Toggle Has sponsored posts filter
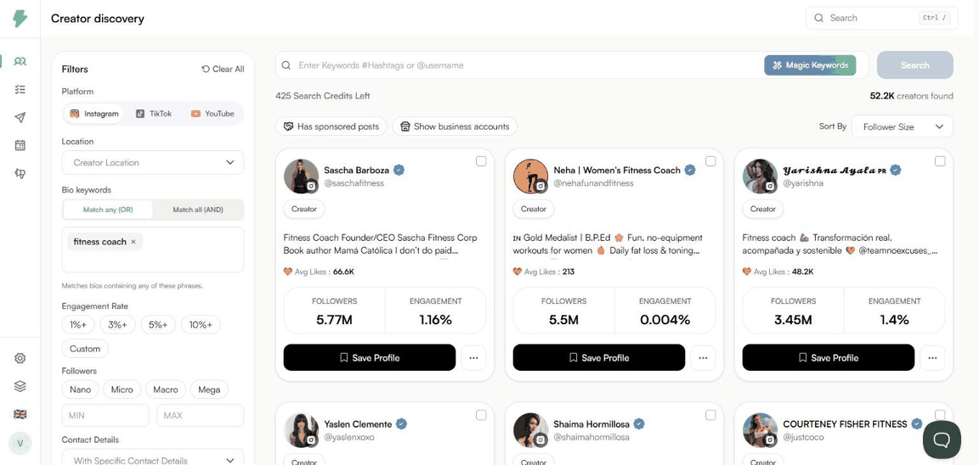The width and height of the screenshot is (979, 465). click(x=331, y=126)
